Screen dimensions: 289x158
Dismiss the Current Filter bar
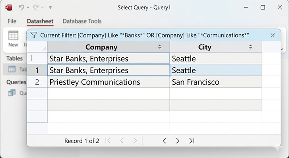click(272, 35)
